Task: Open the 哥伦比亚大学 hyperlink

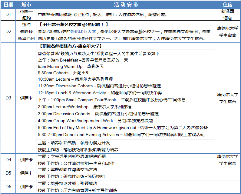Action: point(83,32)
